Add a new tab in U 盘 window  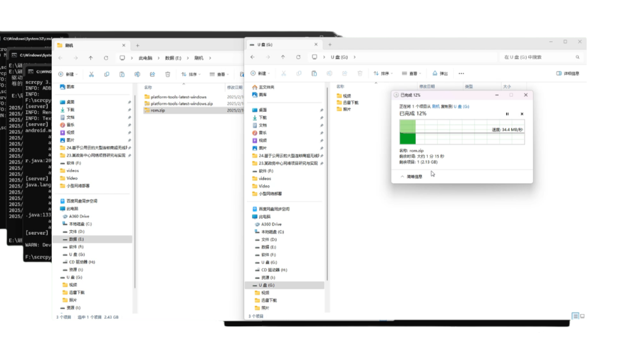click(330, 44)
